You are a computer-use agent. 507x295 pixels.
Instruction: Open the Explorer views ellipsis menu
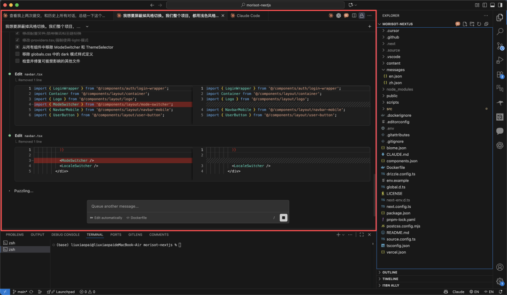click(x=486, y=15)
